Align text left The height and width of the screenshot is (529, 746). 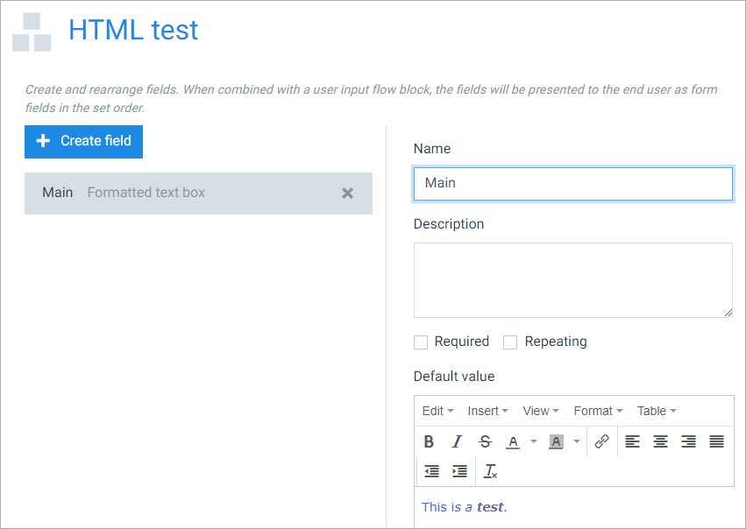point(632,441)
